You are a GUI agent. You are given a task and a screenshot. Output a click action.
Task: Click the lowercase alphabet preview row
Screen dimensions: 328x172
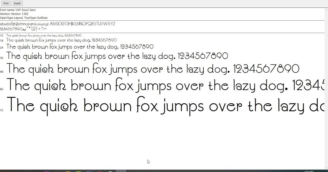tap(25, 24)
